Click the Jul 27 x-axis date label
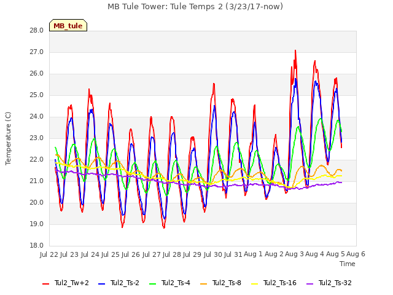The image size is (393, 295). [x=151, y=254]
